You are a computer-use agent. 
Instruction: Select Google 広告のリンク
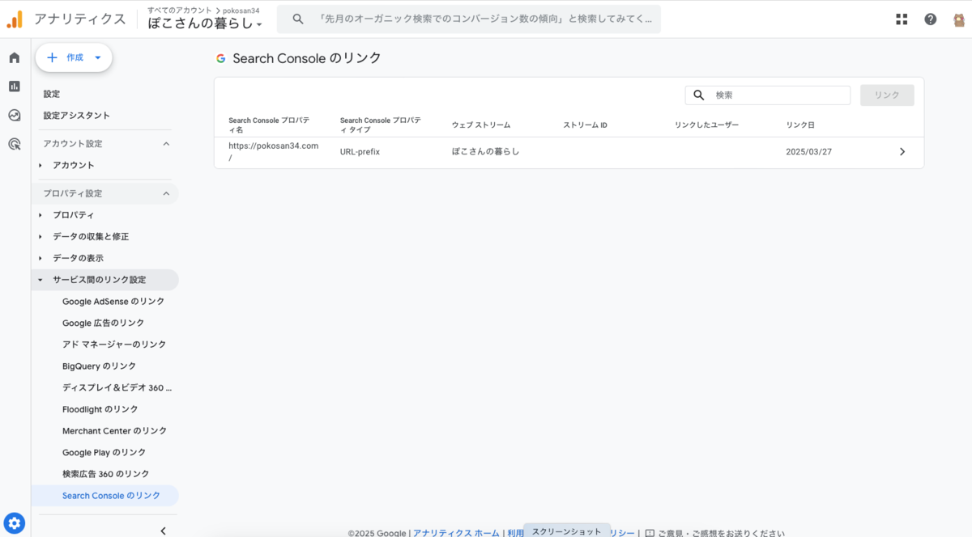pyautogui.click(x=103, y=323)
